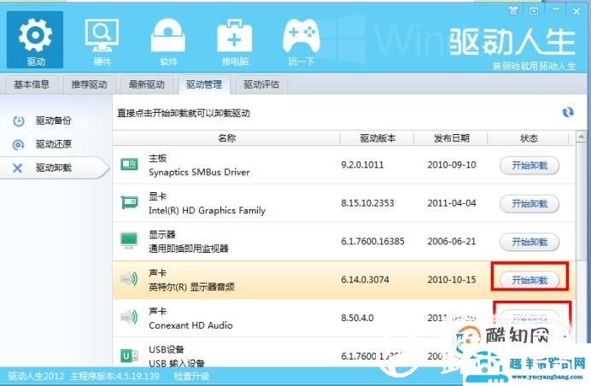Click version 8.50.4.0
The image size is (591, 386).
coord(357,318)
